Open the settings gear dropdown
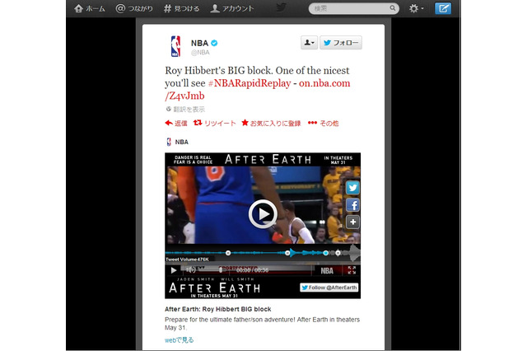This screenshot has width=527, height=351. [416, 8]
